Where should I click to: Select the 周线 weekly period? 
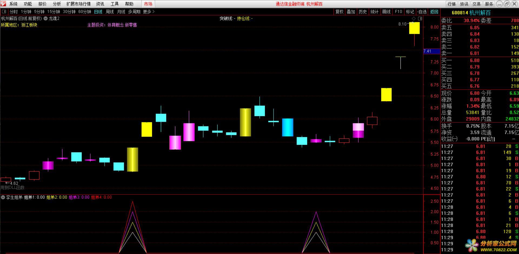point(110,12)
